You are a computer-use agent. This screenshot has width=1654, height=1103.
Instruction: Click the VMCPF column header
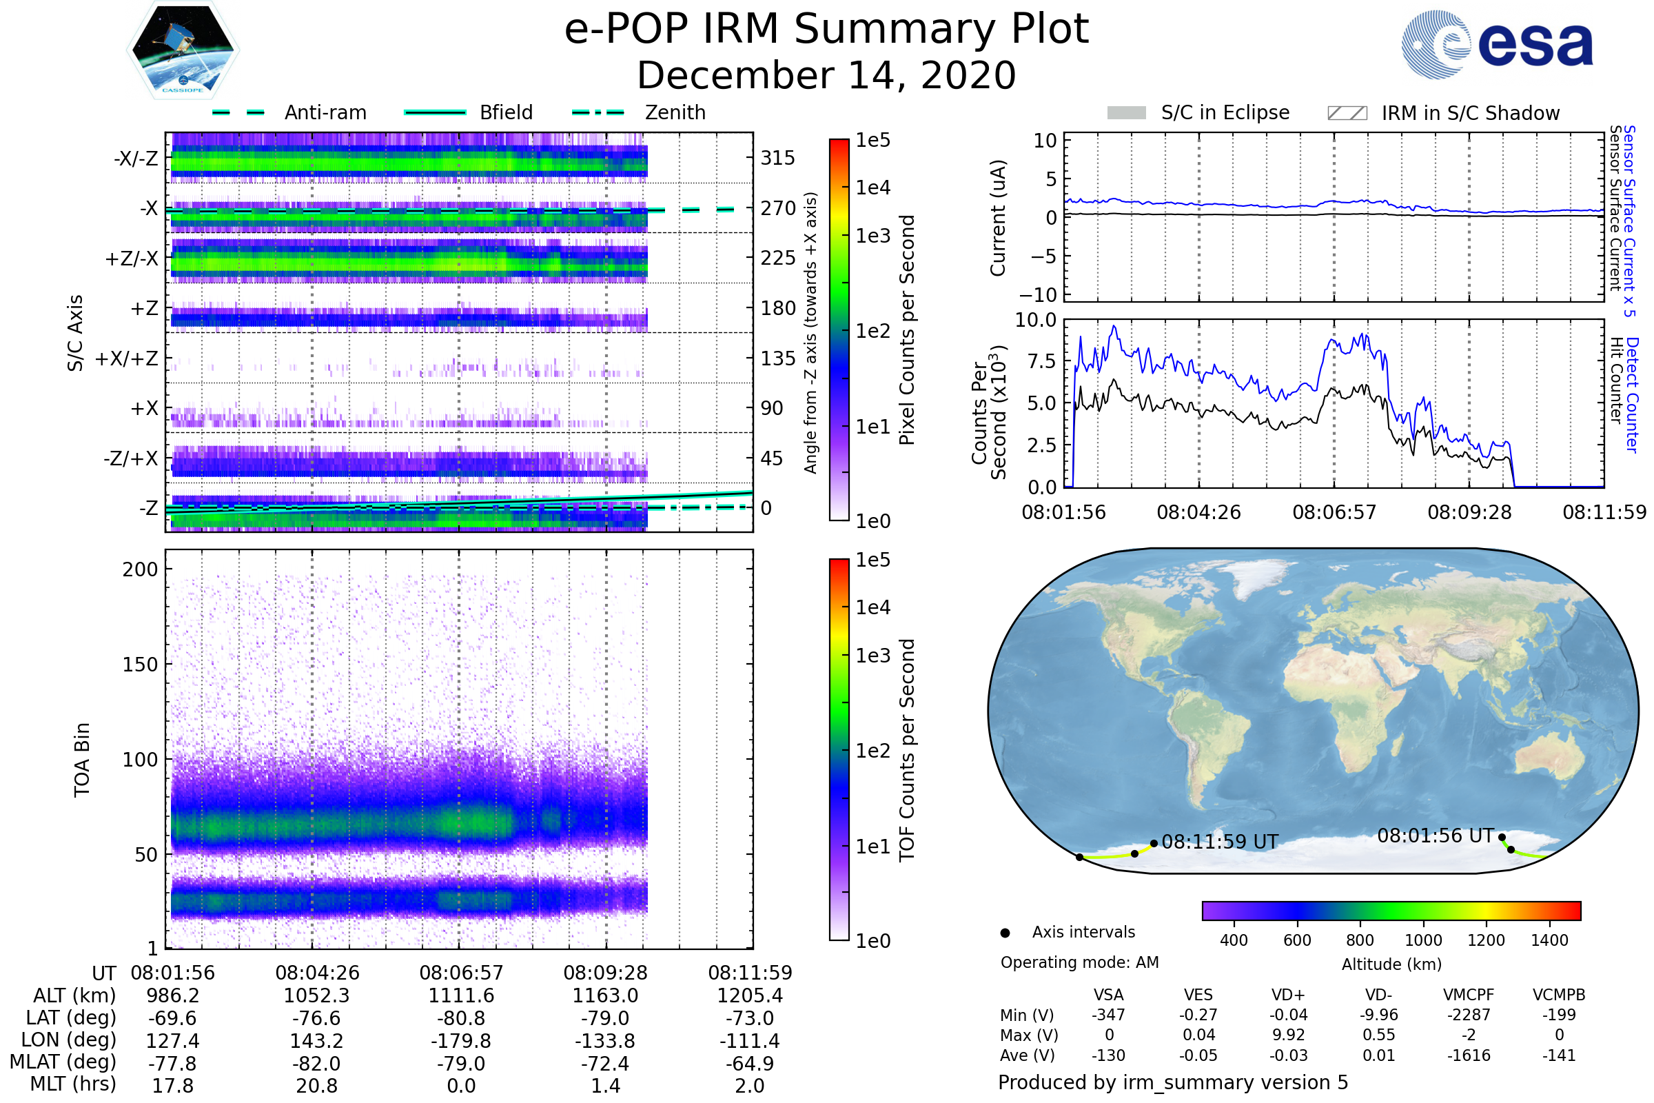click(x=1469, y=995)
